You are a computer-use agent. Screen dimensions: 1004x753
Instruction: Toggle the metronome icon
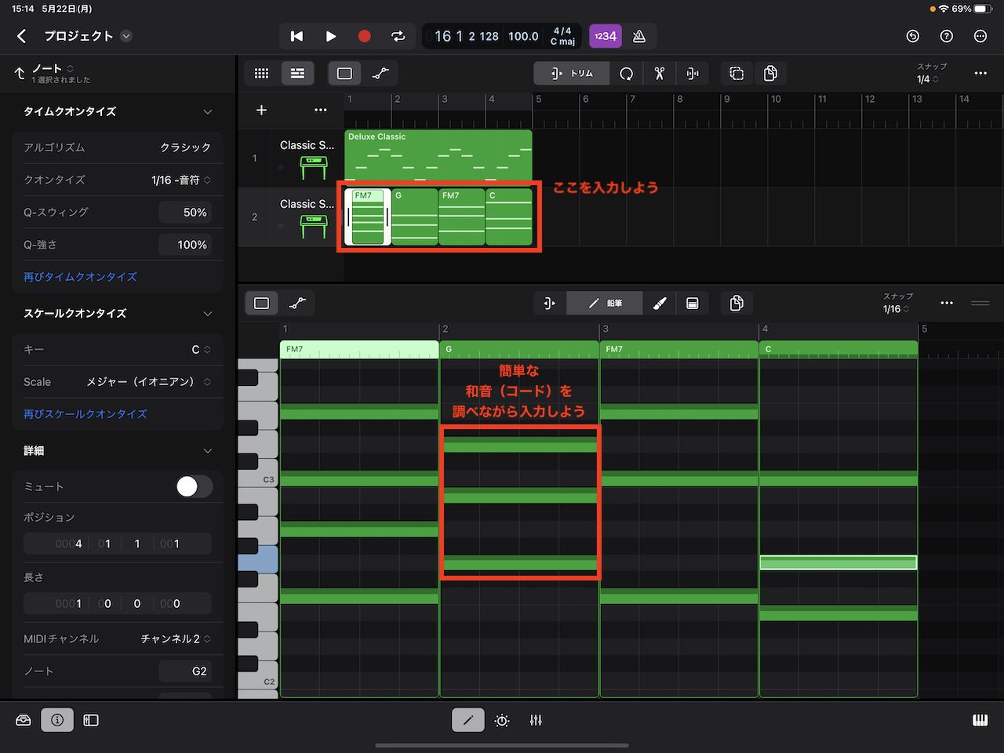(x=639, y=36)
